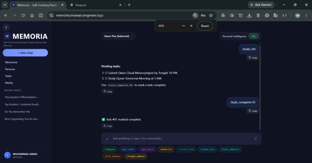Insert the /gen_video command chip
This screenshot has height=163, width=312.
click(x=128, y=150)
